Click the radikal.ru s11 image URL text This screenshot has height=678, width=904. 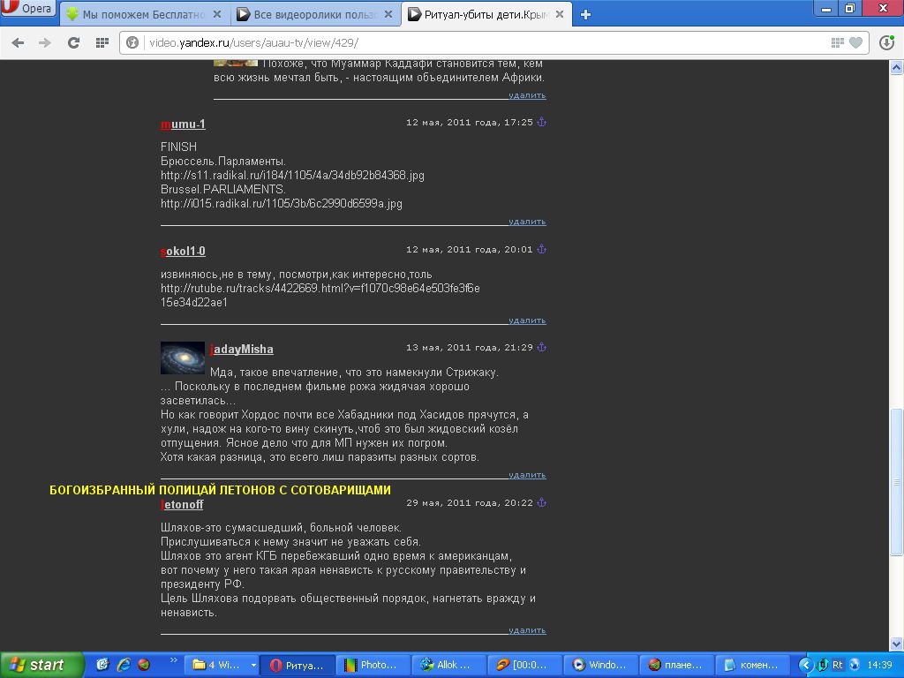coord(292,176)
